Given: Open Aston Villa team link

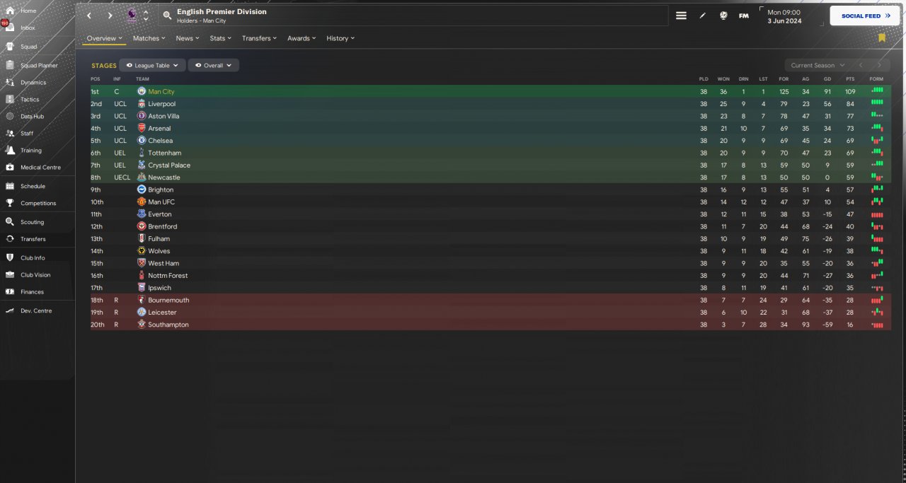Looking at the screenshot, I should coord(164,116).
